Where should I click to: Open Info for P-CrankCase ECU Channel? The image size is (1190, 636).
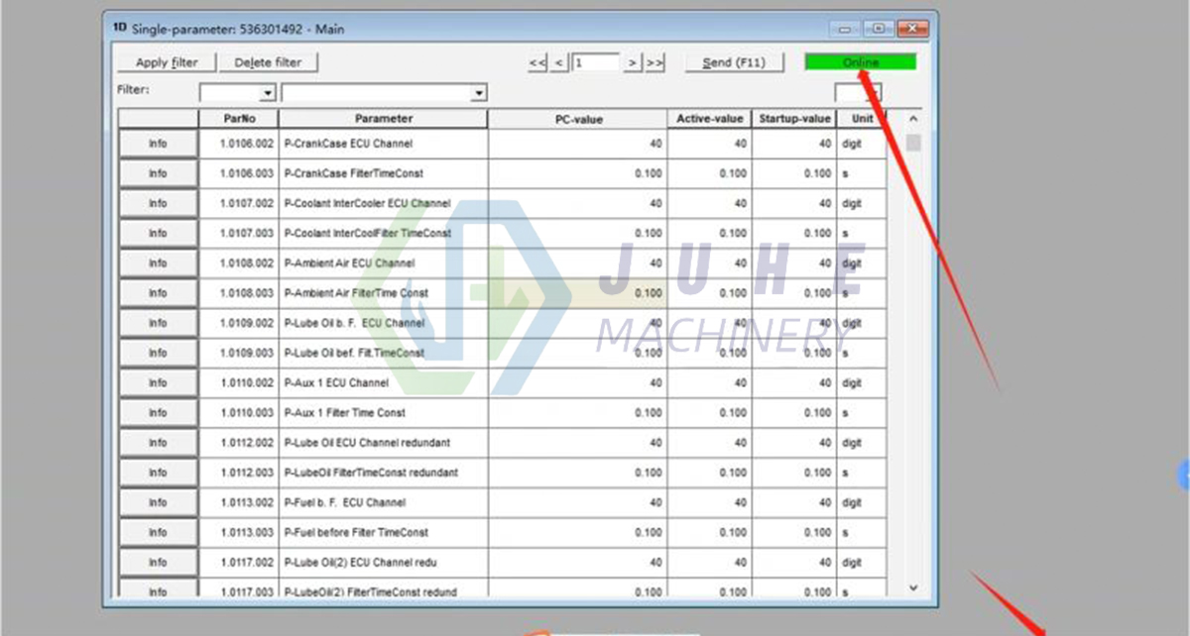(158, 143)
